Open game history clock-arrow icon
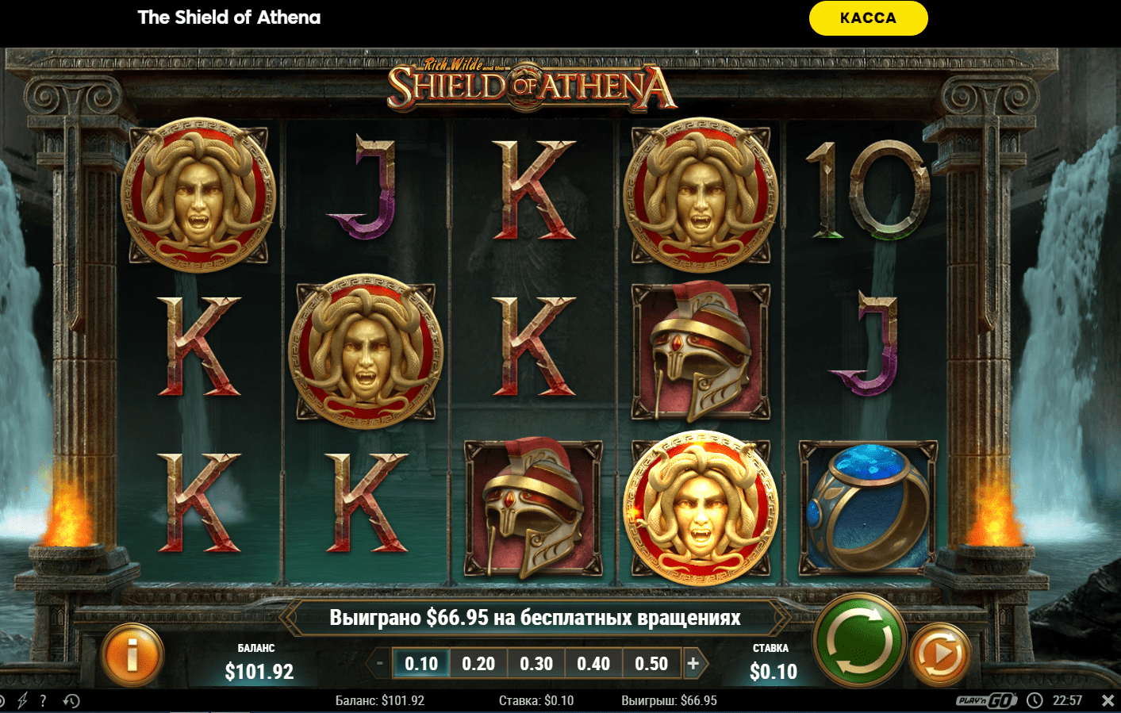Screen dimensions: 1121x713 point(71,700)
